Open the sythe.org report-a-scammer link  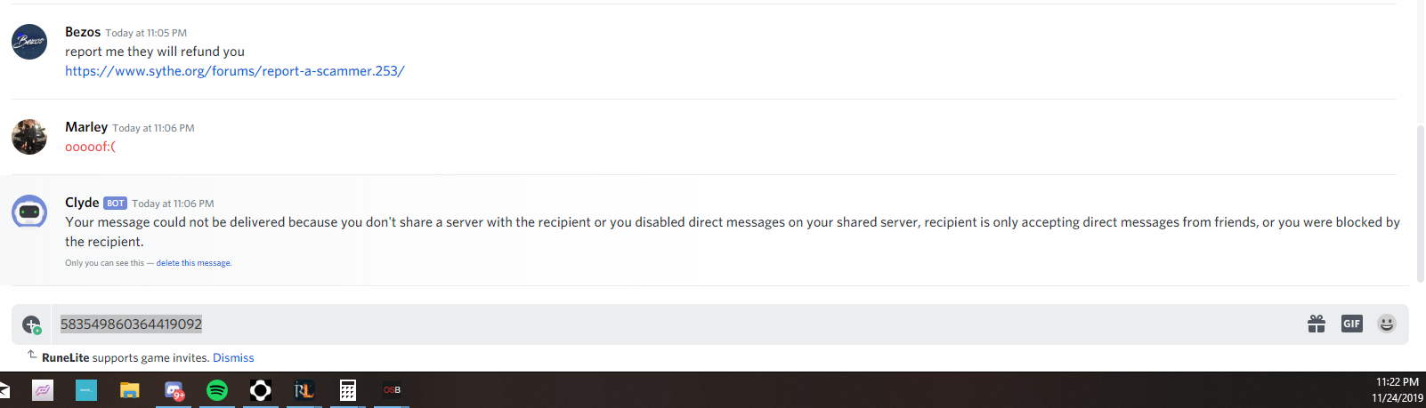[x=235, y=71]
